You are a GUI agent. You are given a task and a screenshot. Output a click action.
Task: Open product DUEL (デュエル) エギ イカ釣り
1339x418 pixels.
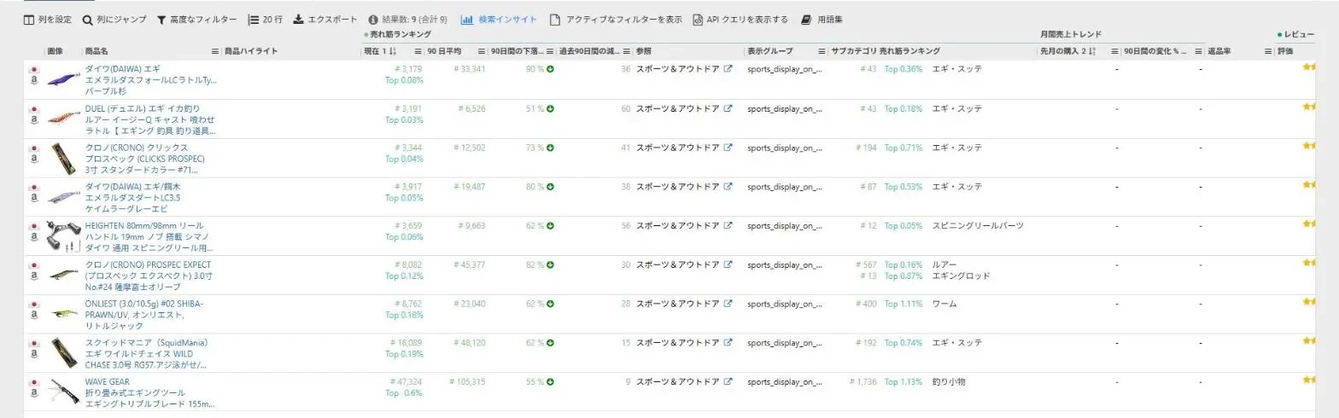tap(150, 119)
